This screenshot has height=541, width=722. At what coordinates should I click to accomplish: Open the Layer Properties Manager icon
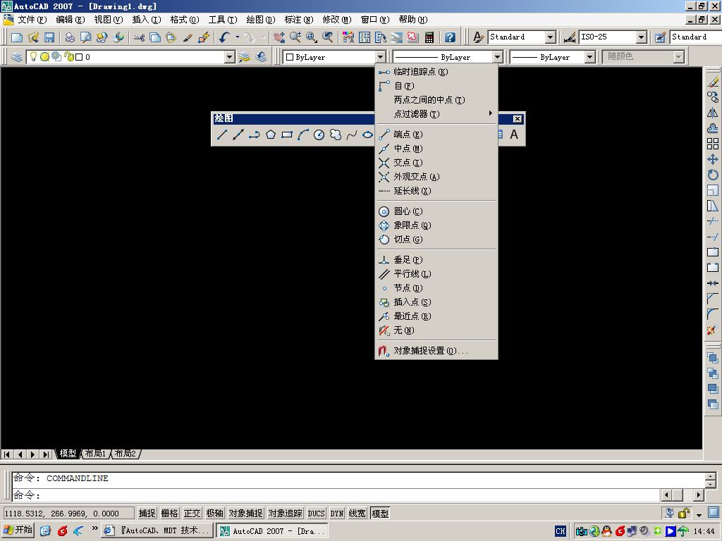pos(17,57)
